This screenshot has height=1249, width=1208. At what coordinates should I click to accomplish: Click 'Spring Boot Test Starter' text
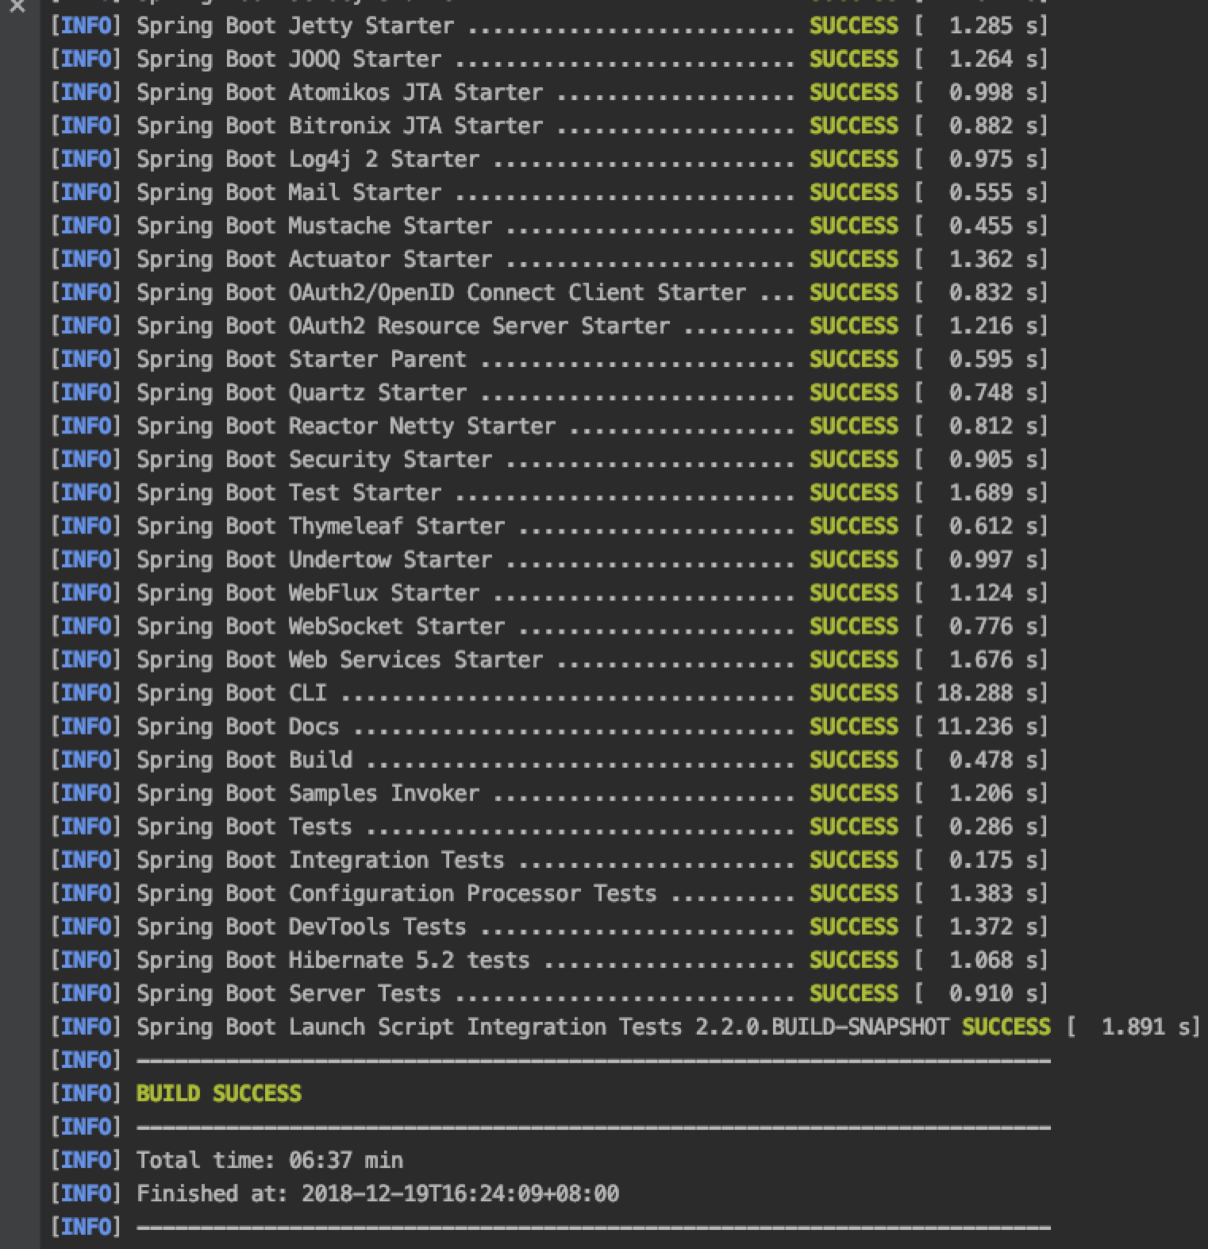(289, 493)
